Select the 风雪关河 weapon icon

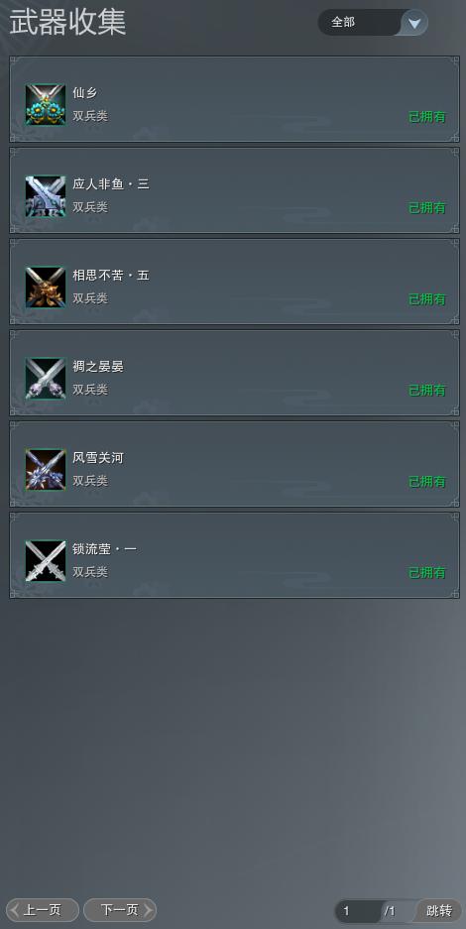tap(46, 470)
